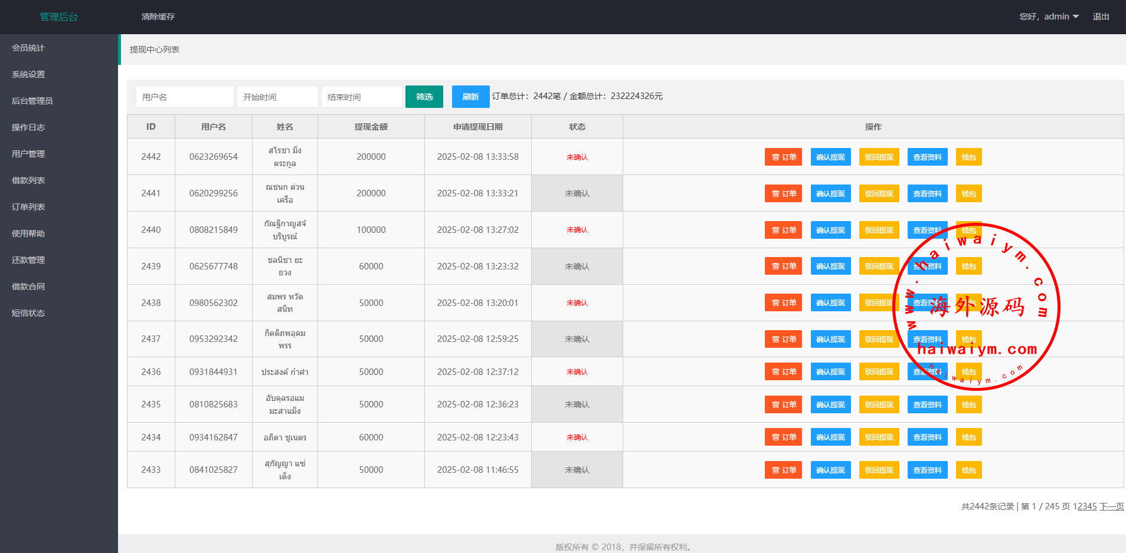The image size is (1126, 553).
Task: Focus the 用户名 search field
Action: pos(185,97)
